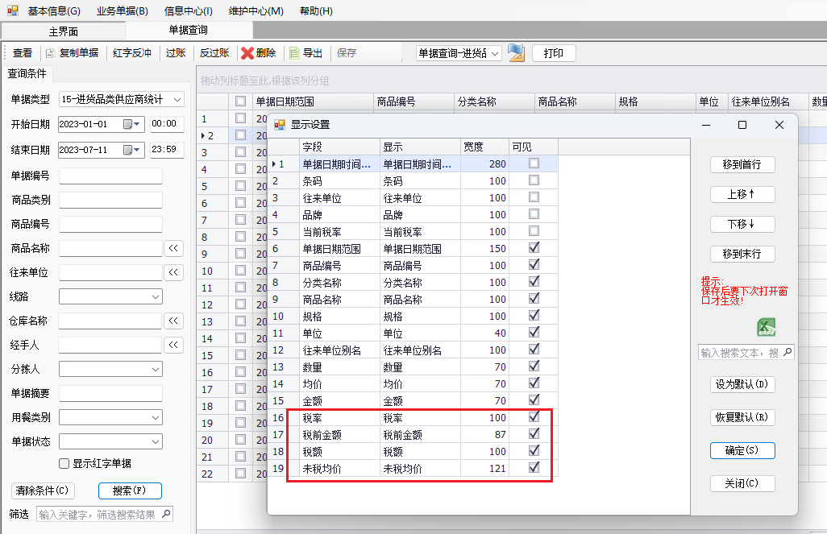Open the start date calendar picker icon
This screenshot has height=534, width=827.
pyautogui.click(x=127, y=124)
